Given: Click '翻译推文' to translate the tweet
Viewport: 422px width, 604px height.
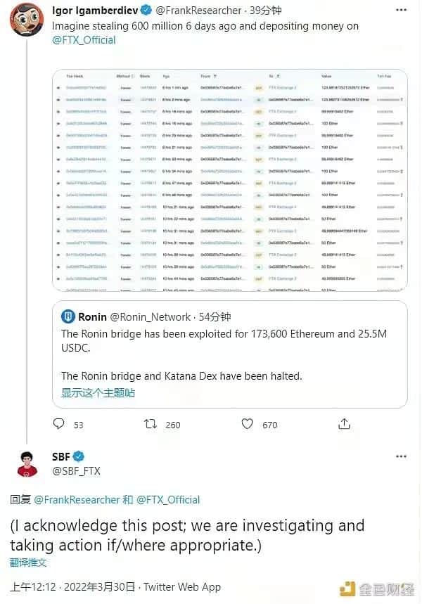Looking at the screenshot, I should tap(28, 563).
